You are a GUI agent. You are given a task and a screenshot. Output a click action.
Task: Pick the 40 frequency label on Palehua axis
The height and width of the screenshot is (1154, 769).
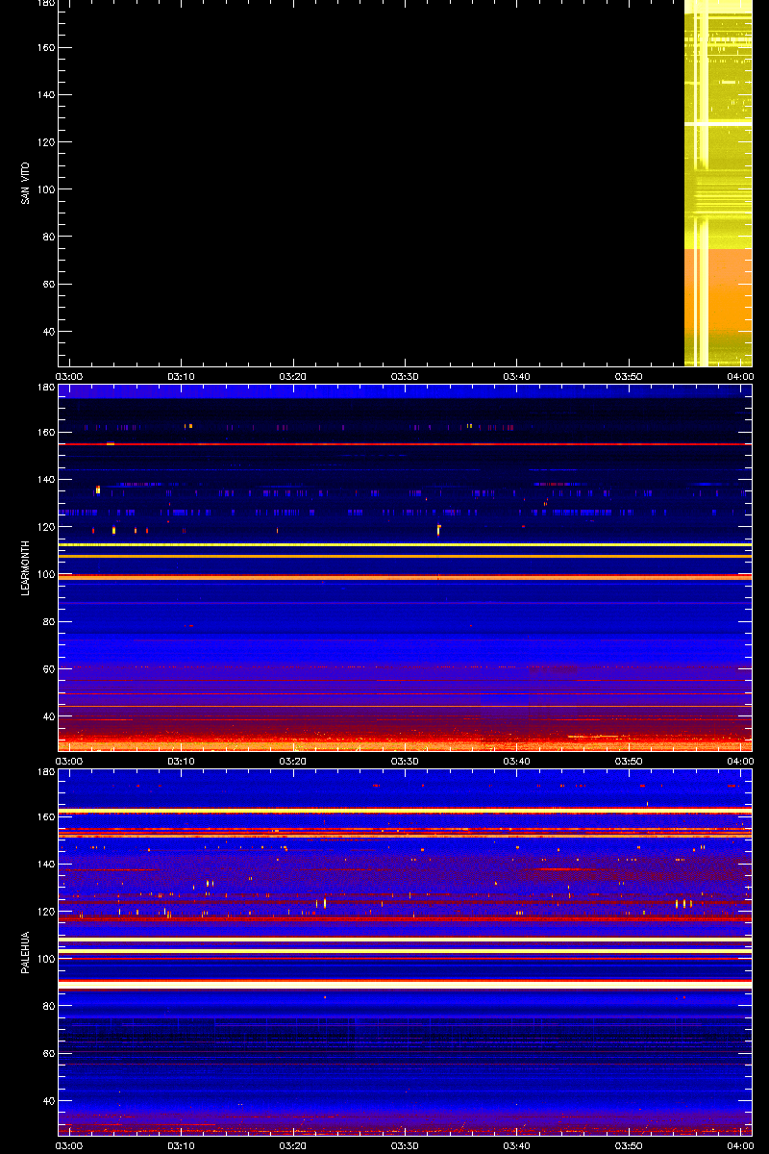(47, 1100)
